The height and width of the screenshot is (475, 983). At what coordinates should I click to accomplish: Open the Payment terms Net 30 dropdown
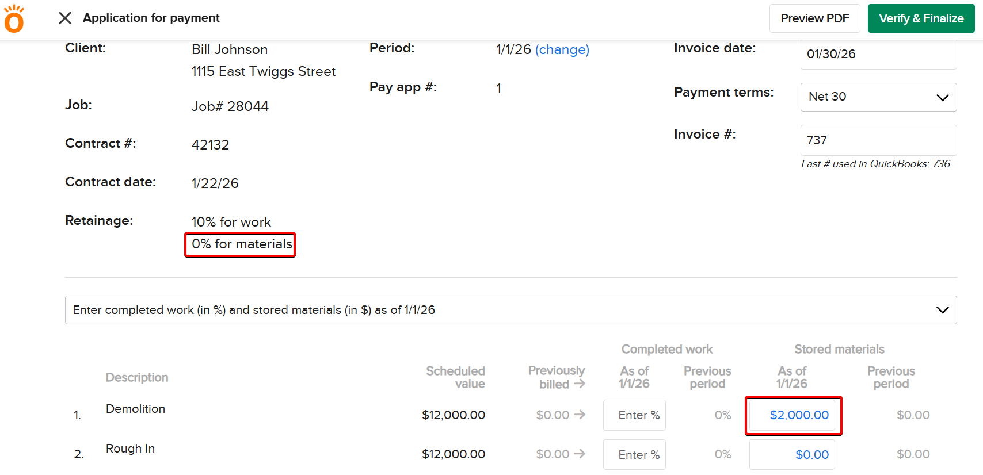(x=878, y=97)
